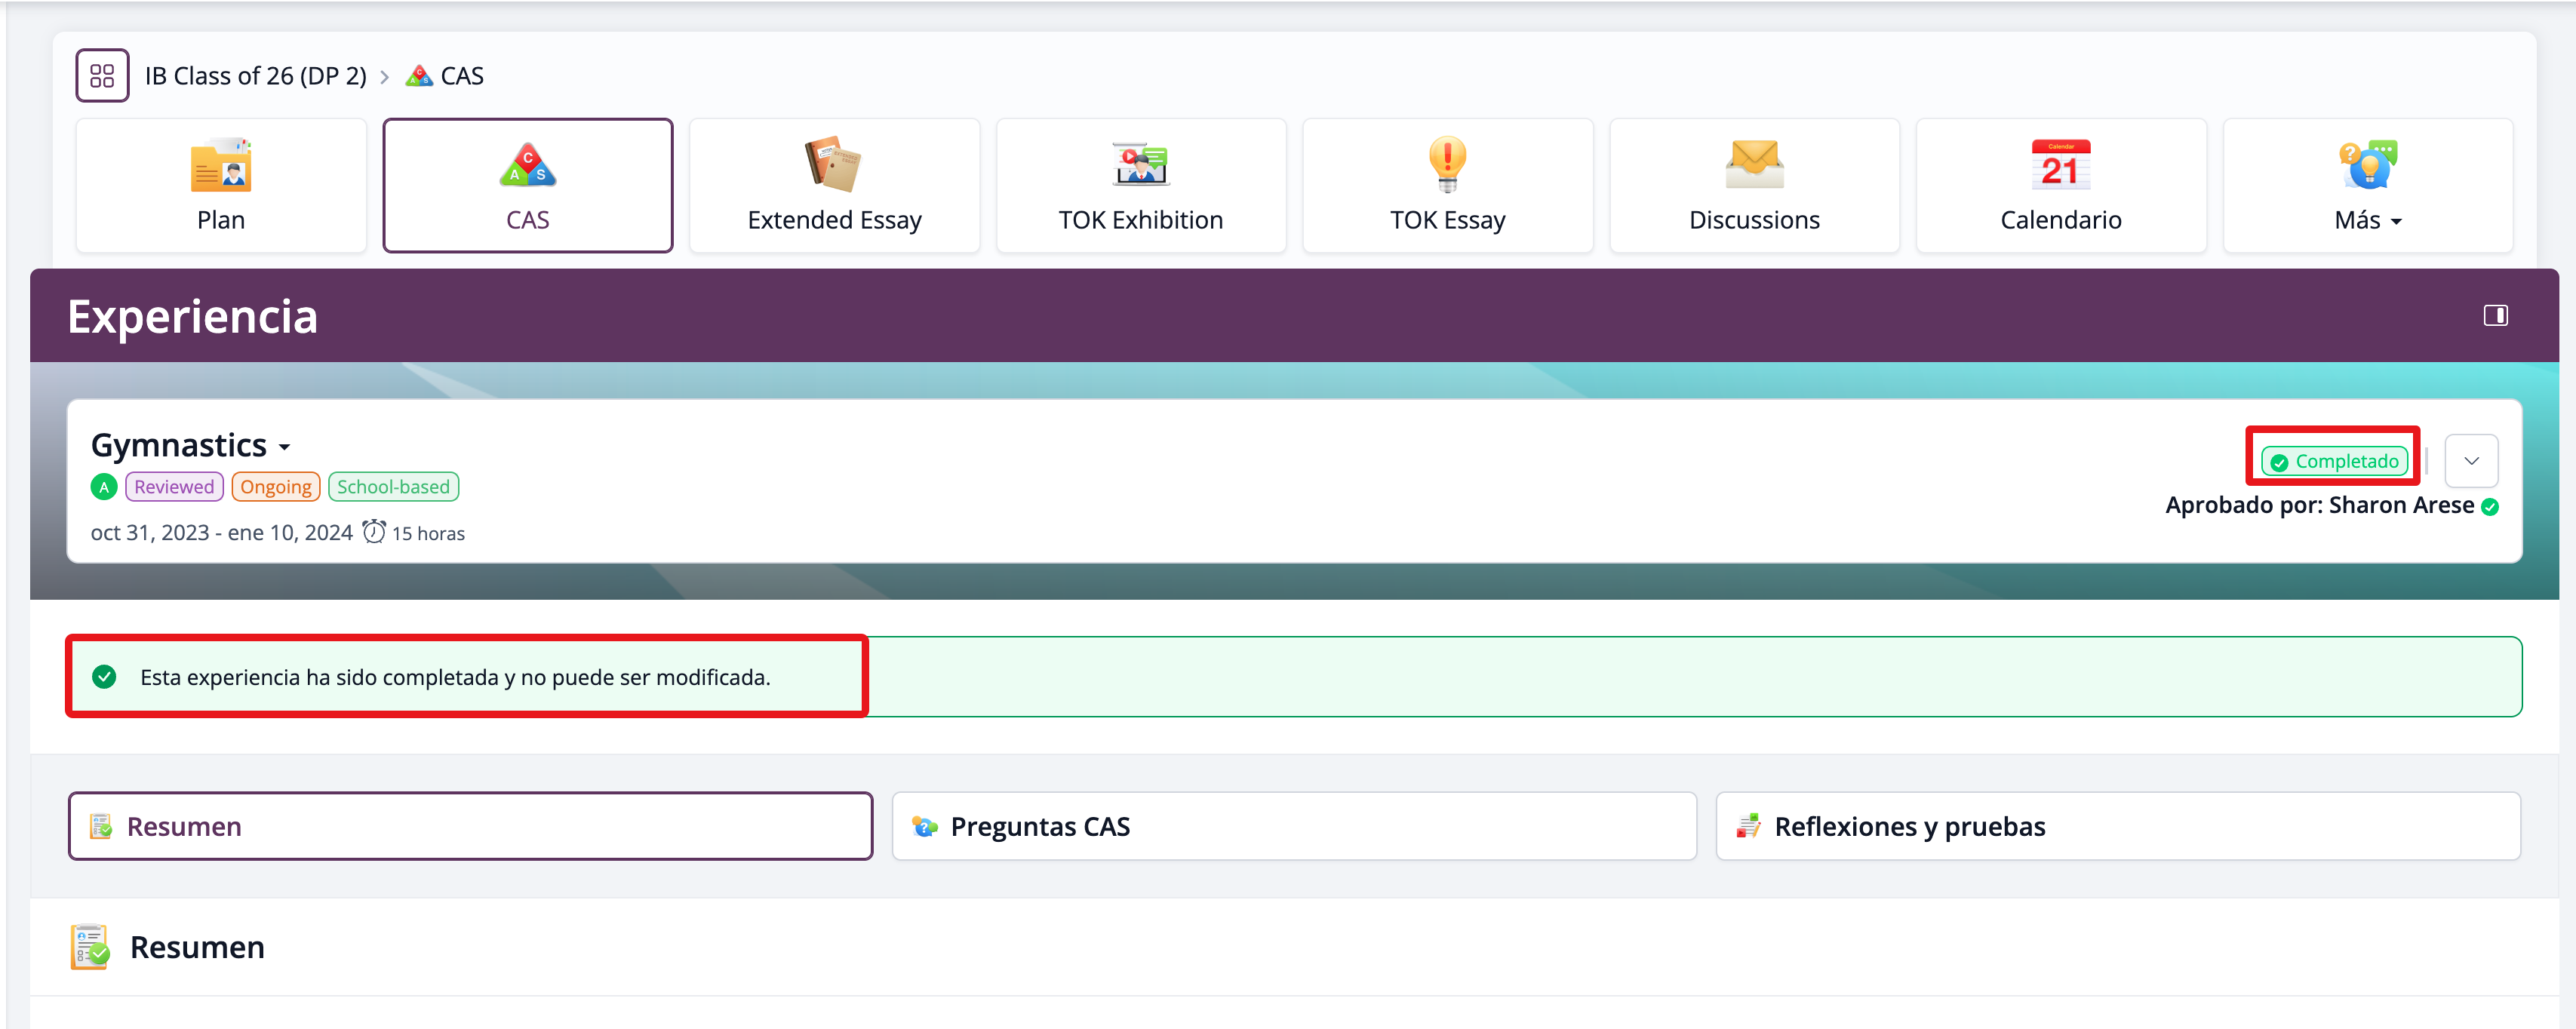Click the orange Ongoing tag
Image resolution: width=2576 pixels, height=1029 pixels.
(x=275, y=487)
